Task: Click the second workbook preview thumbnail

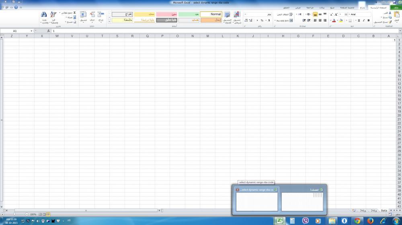Action: (x=302, y=202)
